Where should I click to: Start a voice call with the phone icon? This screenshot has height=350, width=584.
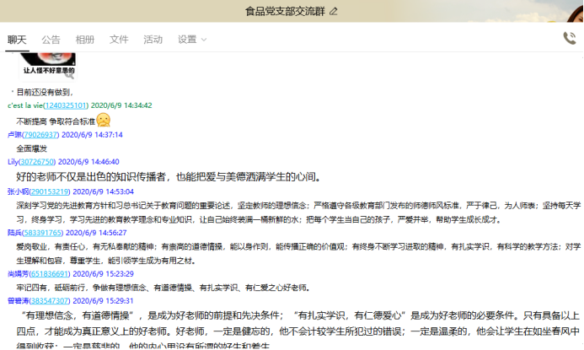pyautogui.click(x=570, y=38)
